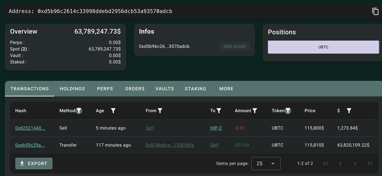Switch to the Staking tab

[195, 89]
